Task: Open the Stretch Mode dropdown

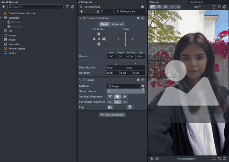Action: pyautogui.click(x=126, y=91)
